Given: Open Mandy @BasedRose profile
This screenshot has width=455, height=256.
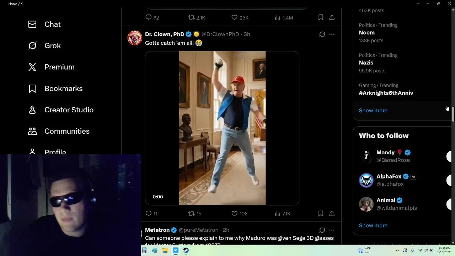Looking at the screenshot, I should pyautogui.click(x=393, y=156).
